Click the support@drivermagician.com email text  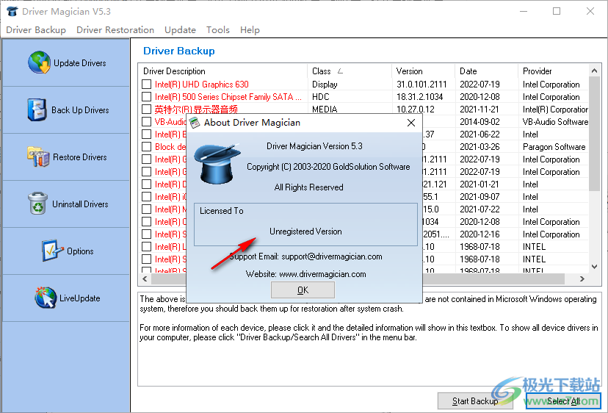point(331,256)
